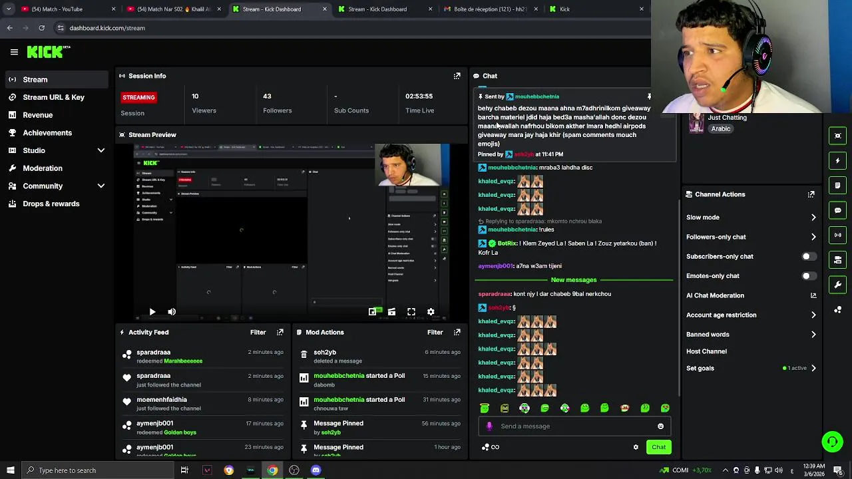
Task: Open the green headset support button
Action: (x=832, y=442)
